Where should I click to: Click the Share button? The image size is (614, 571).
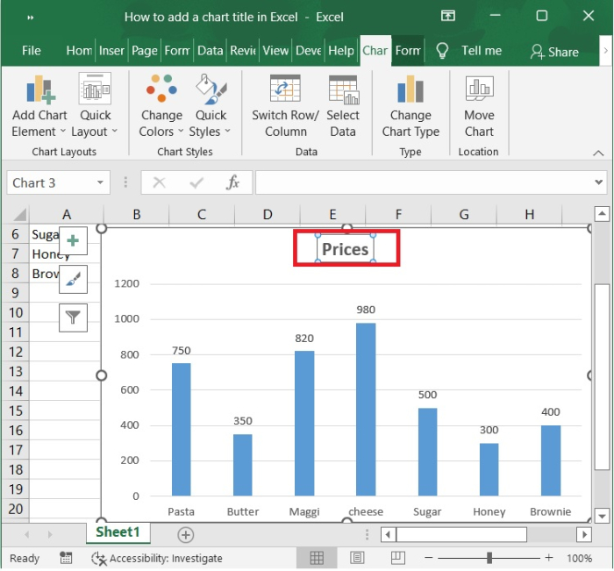click(554, 52)
